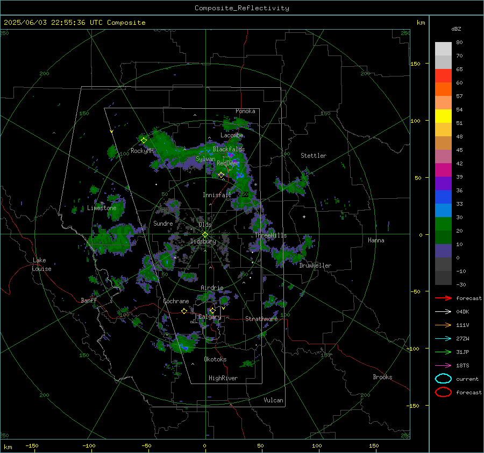Click the white 04DK arrow icon
Viewport: 484px width, 453px height.
(443, 311)
